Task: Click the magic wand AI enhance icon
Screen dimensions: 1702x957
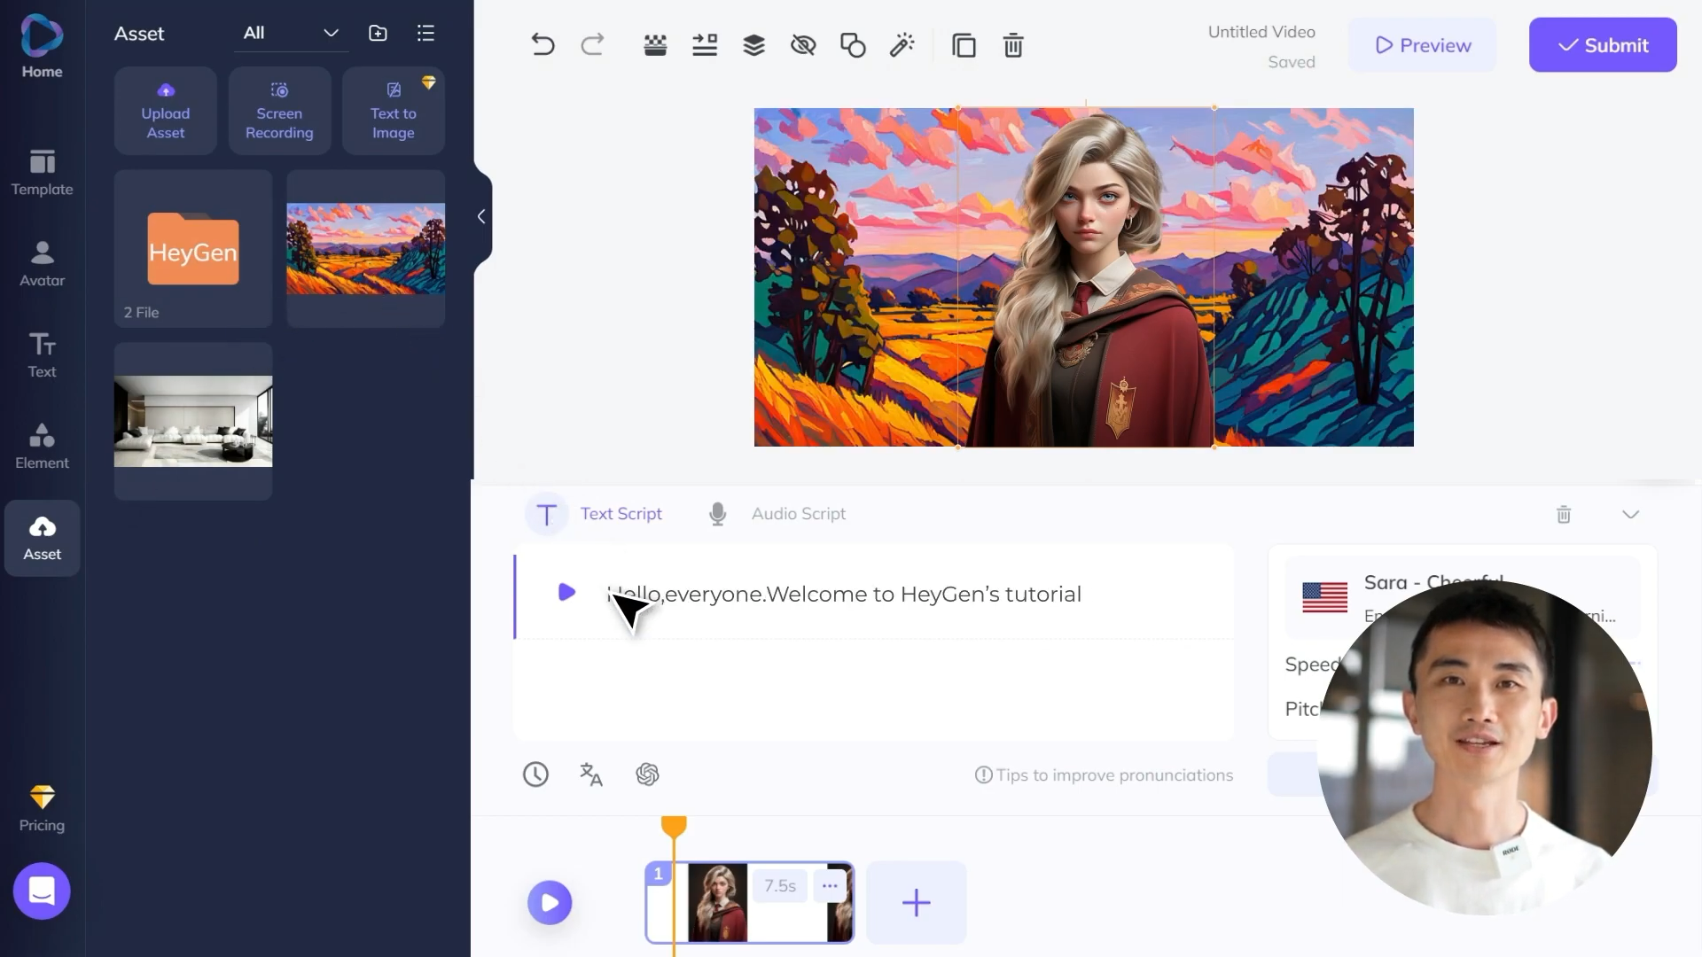Action: (902, 44)
